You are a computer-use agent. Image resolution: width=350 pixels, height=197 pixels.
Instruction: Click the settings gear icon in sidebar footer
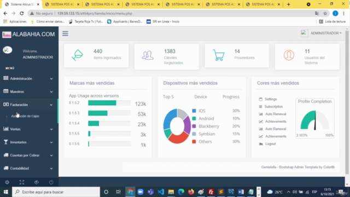point(7,182)
